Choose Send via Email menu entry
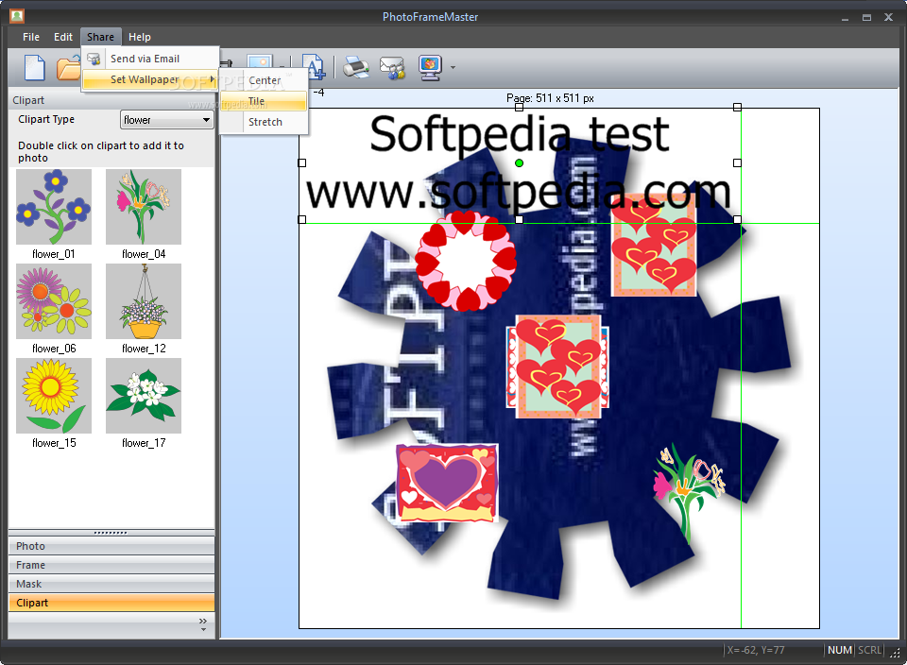Image resolution: width=907 pixels, height=665 pixels. (150, 59)
